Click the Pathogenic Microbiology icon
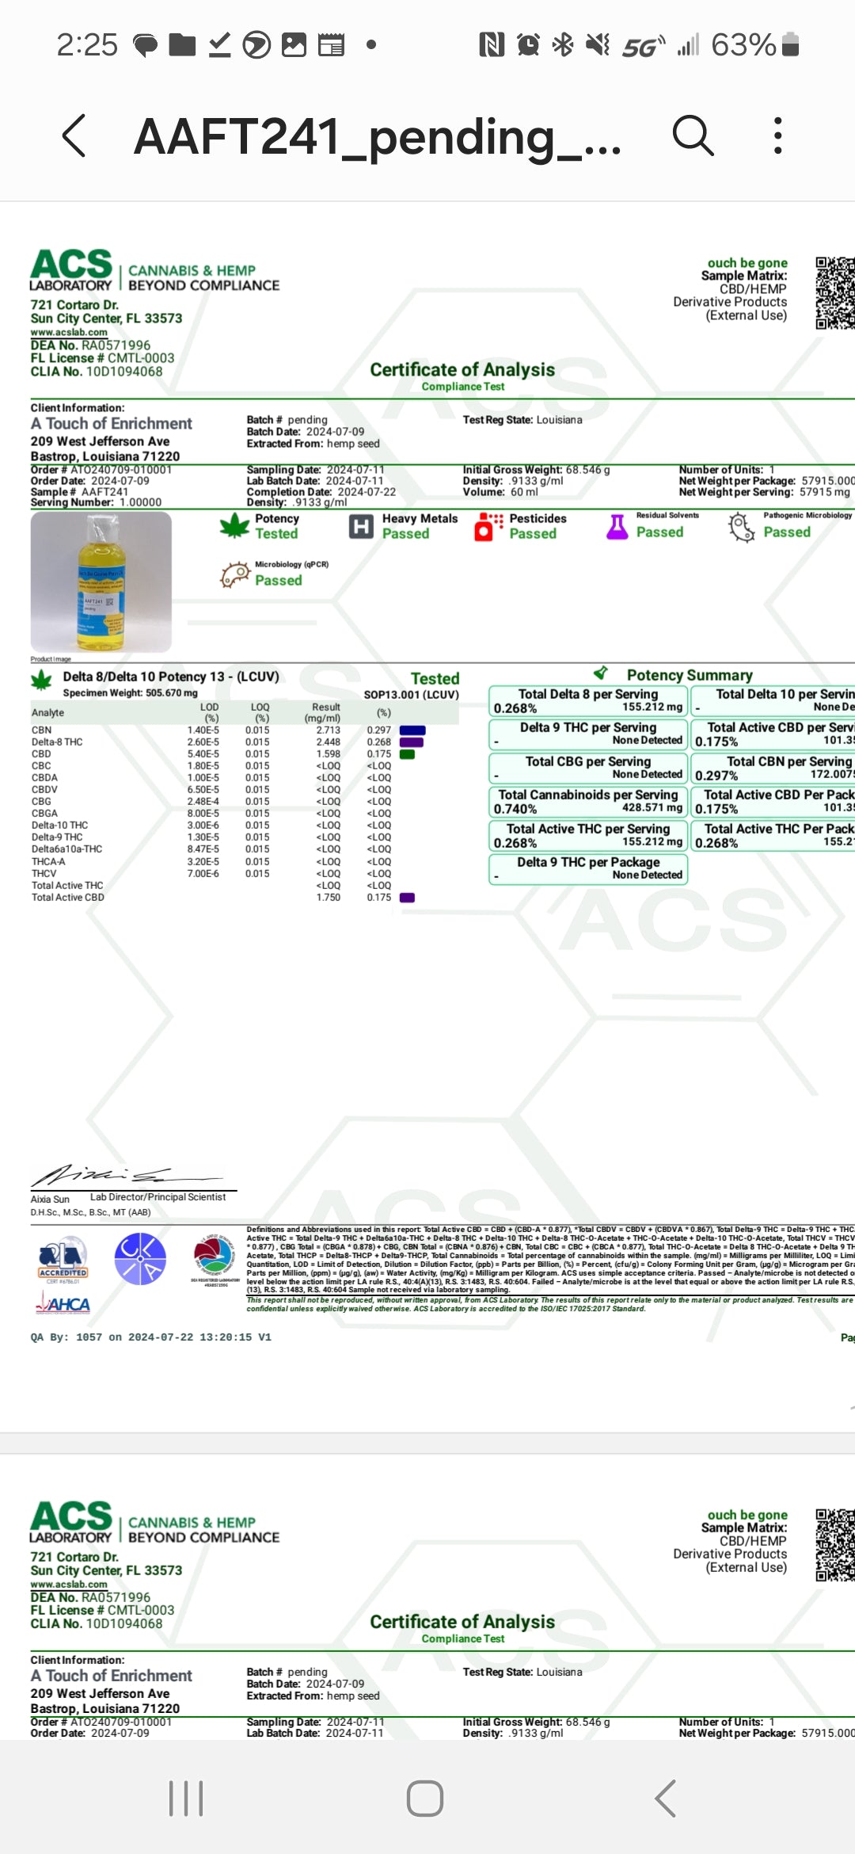 [x=742, y=526]
